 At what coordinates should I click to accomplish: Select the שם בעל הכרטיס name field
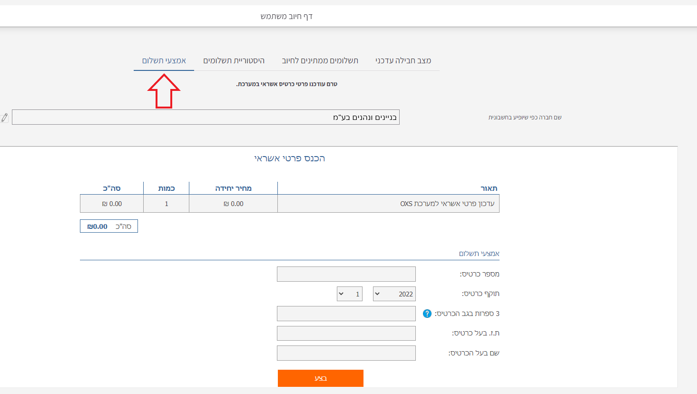pos(346,353)
